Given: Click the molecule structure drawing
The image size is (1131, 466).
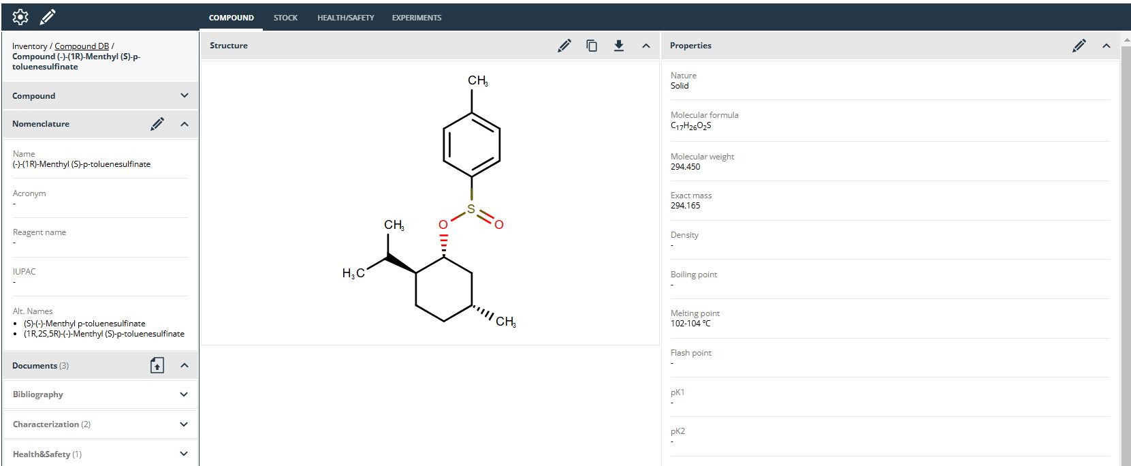Looking at the screenshot, I should click(430, 202).
